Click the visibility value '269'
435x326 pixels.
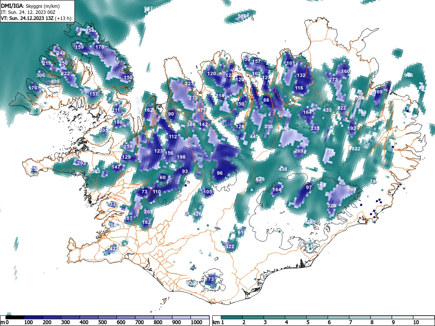coord(299,151)
